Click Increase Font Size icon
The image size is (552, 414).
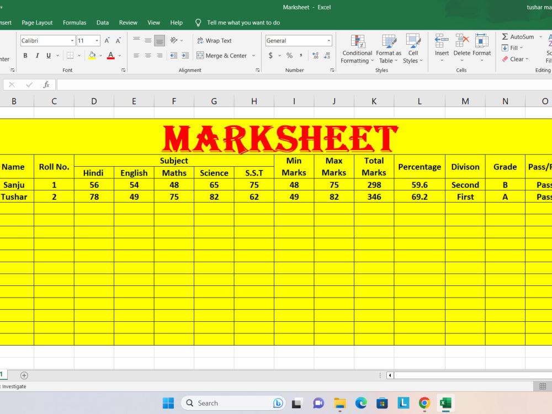[x=107, y=40]
